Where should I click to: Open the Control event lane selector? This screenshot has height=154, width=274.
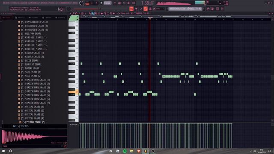(x=74, y=124)
